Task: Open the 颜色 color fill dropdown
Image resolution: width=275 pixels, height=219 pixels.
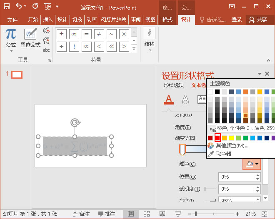Action: [x=252, y=164]
